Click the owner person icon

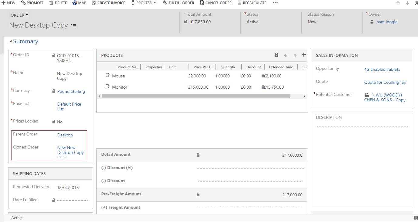(x=372, y=22)
